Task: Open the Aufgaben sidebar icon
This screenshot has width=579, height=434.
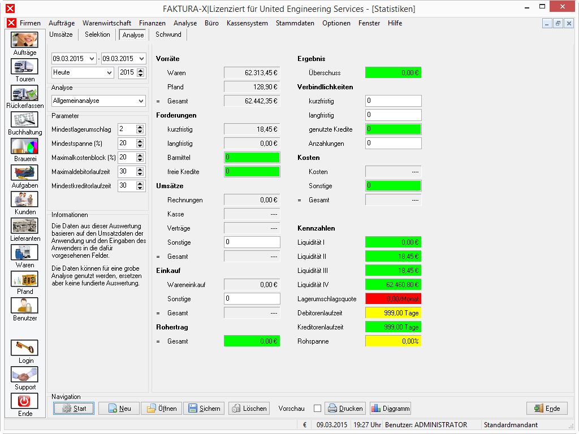Action: [24, 173]
